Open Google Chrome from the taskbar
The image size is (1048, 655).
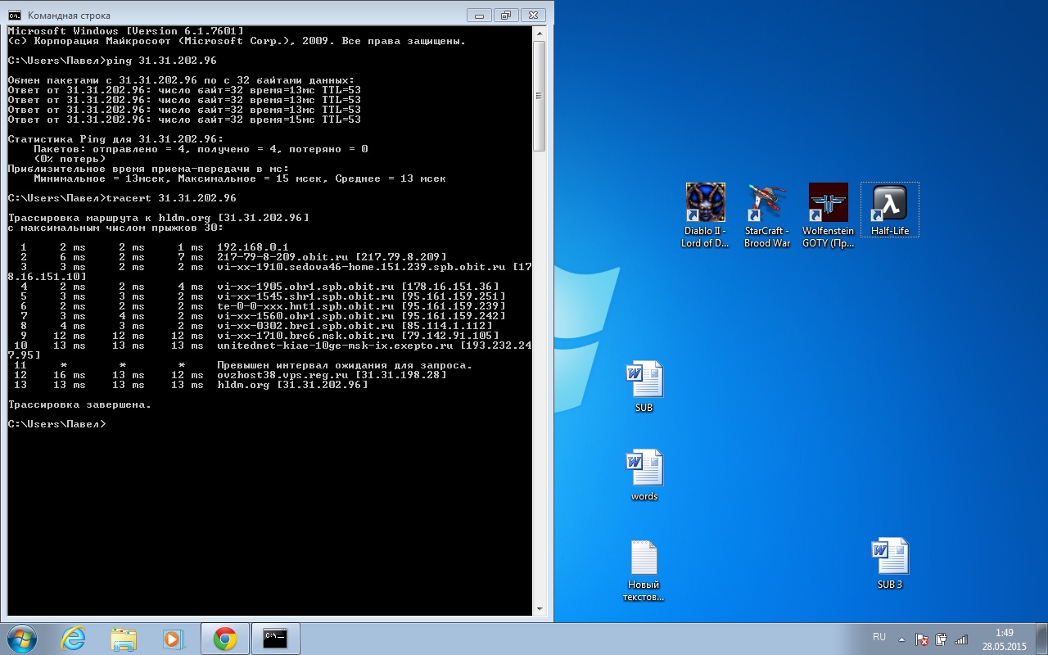point(225,639)
